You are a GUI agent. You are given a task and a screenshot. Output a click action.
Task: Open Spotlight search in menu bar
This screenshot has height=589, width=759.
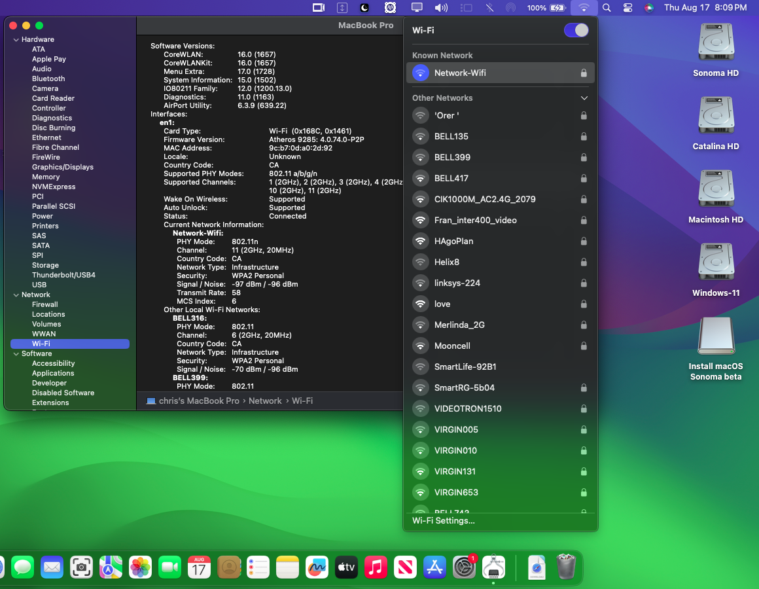[x=607, y=7]
